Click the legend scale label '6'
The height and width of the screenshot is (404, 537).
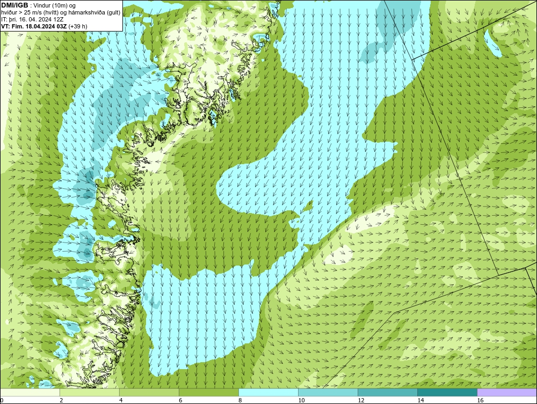(180, 400)
